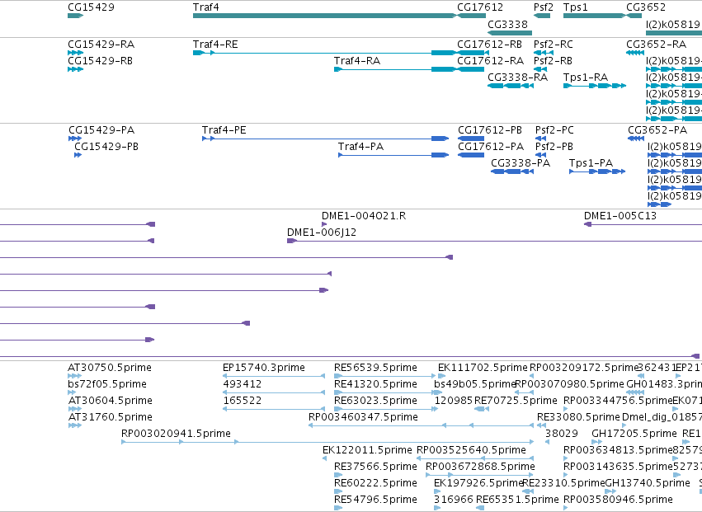This screenshot has width=702, height=512.
Task: Open the Psf2-RB transcript
Action: [x=540, y=69]
